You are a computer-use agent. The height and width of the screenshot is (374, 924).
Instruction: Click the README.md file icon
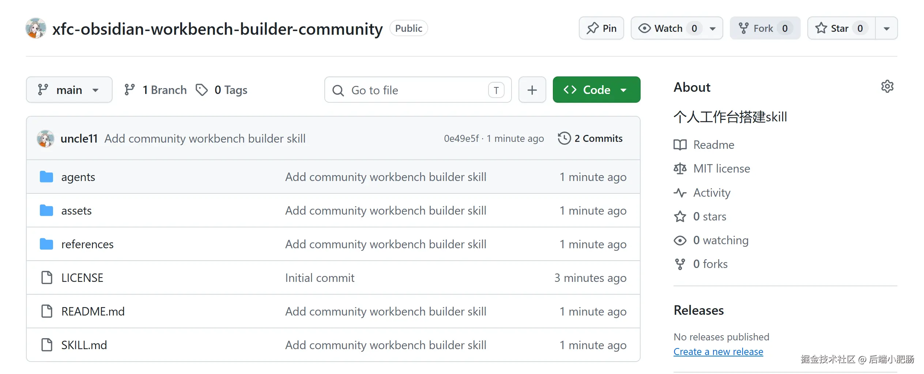tap(47, 311)
